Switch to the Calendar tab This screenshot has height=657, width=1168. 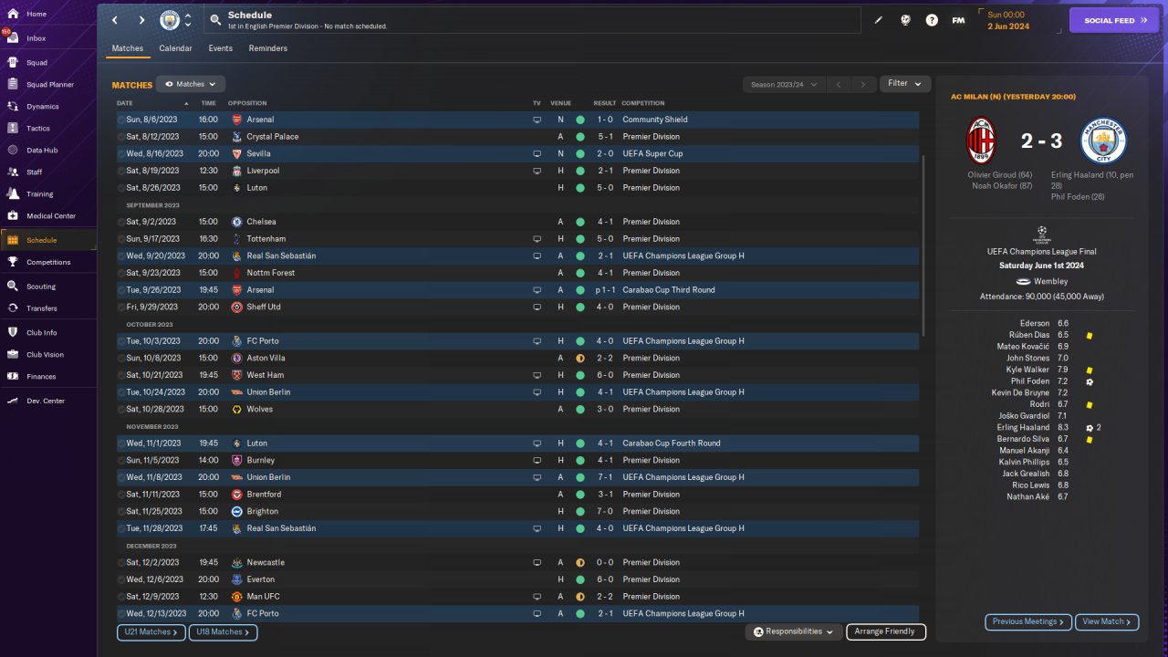tap(175, 48)
